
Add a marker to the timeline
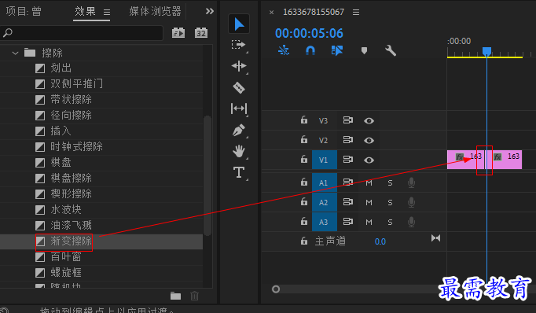pos(364,50)
